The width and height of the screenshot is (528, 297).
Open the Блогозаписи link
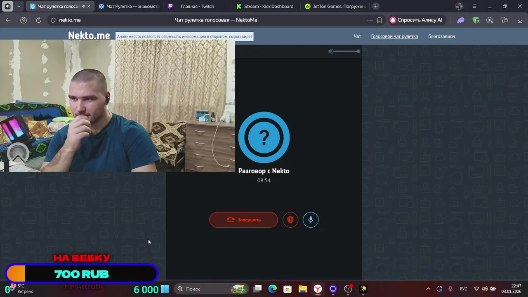click(441, 36)
